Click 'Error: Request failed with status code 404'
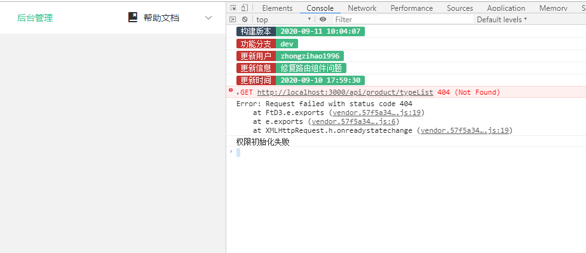The width and height of the screenshot is (586, 253). coord(324,104)
